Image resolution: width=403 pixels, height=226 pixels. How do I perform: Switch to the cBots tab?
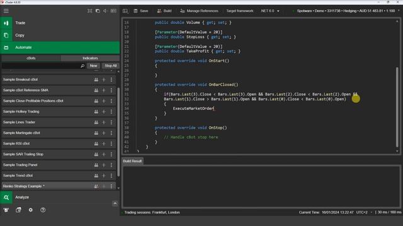[31, 58]
